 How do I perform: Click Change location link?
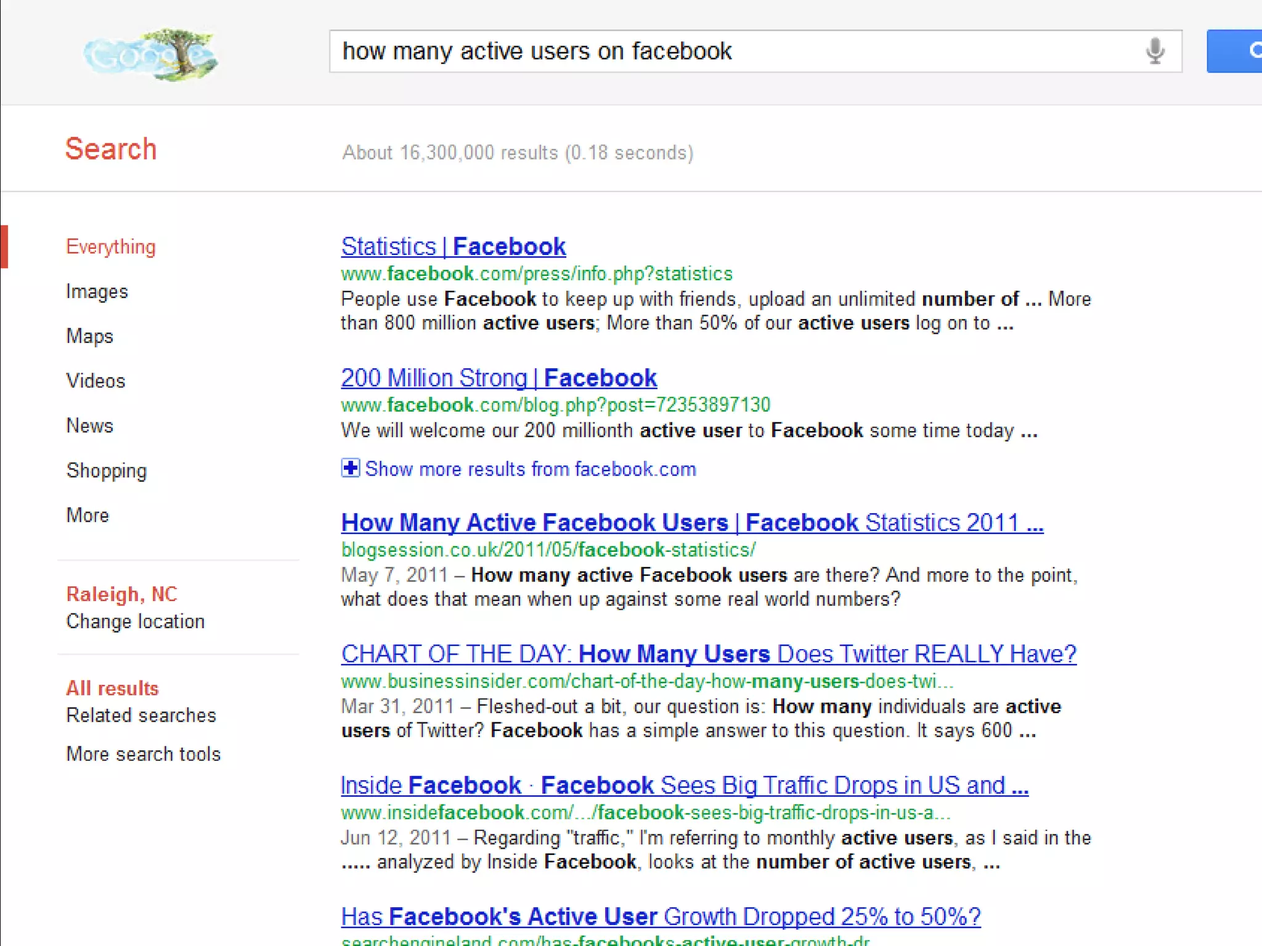click(x=135, y=621)
